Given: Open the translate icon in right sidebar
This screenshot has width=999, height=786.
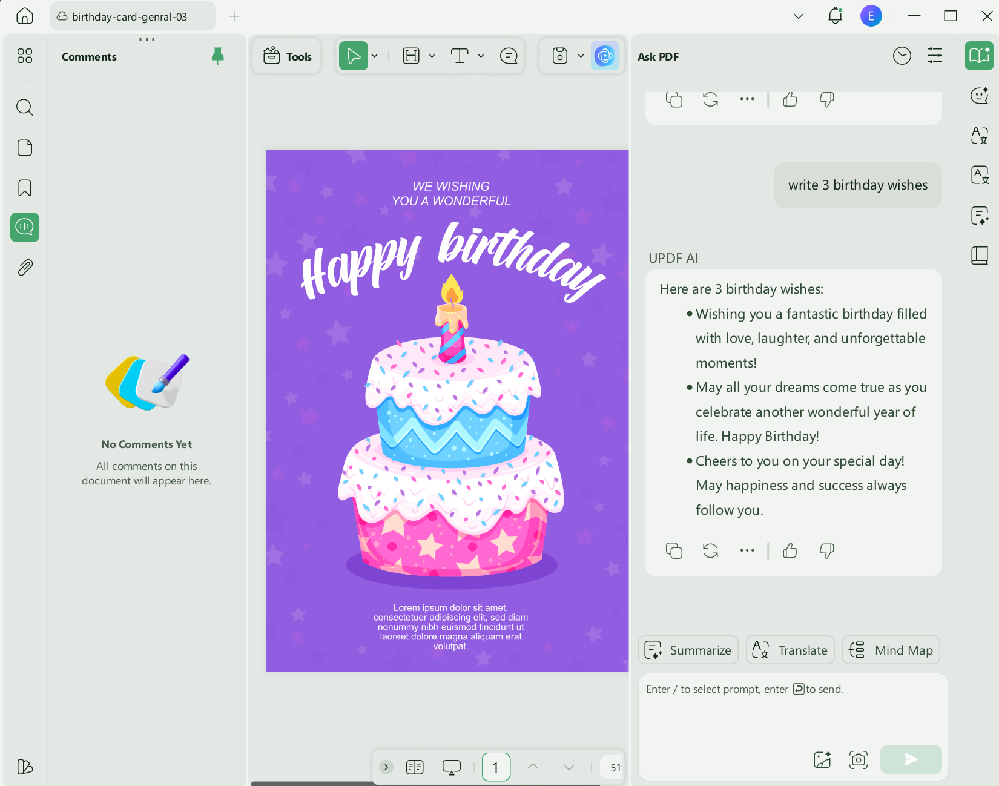Looking at the screenshot, I should click(x=979, y=135).
